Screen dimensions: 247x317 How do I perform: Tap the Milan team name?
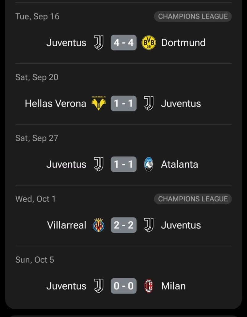[173, 286]
